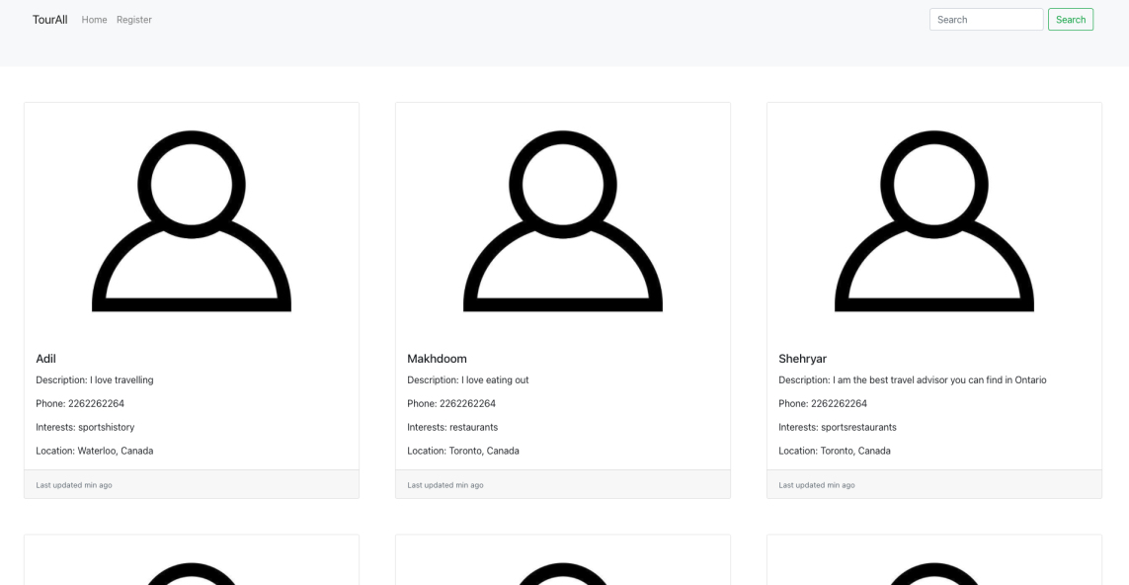Click the name Shehryar

(803, 359)
